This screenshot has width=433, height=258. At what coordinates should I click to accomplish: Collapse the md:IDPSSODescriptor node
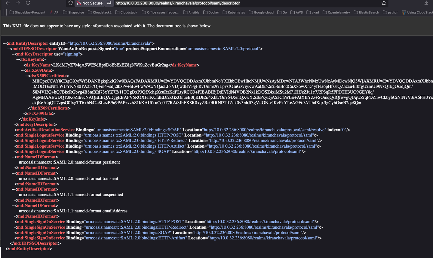(9, 49)
